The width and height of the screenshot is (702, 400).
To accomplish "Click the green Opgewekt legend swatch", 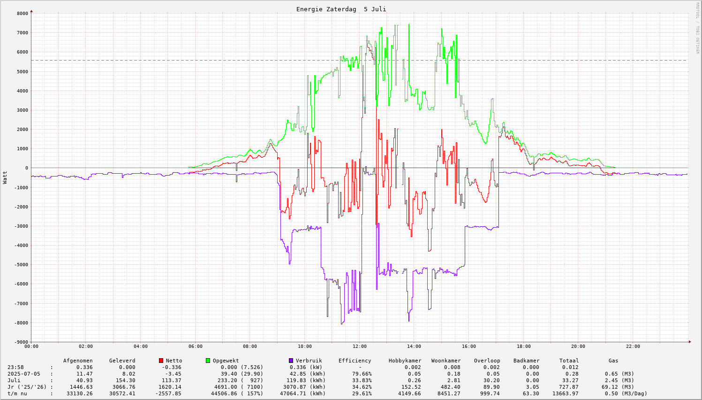I will pos(208,361).
